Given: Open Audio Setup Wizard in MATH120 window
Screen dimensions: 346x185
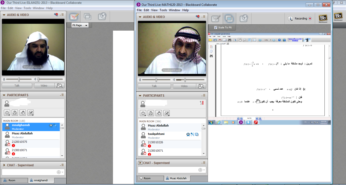Looking at the screenshot, I should click(198, 17).
